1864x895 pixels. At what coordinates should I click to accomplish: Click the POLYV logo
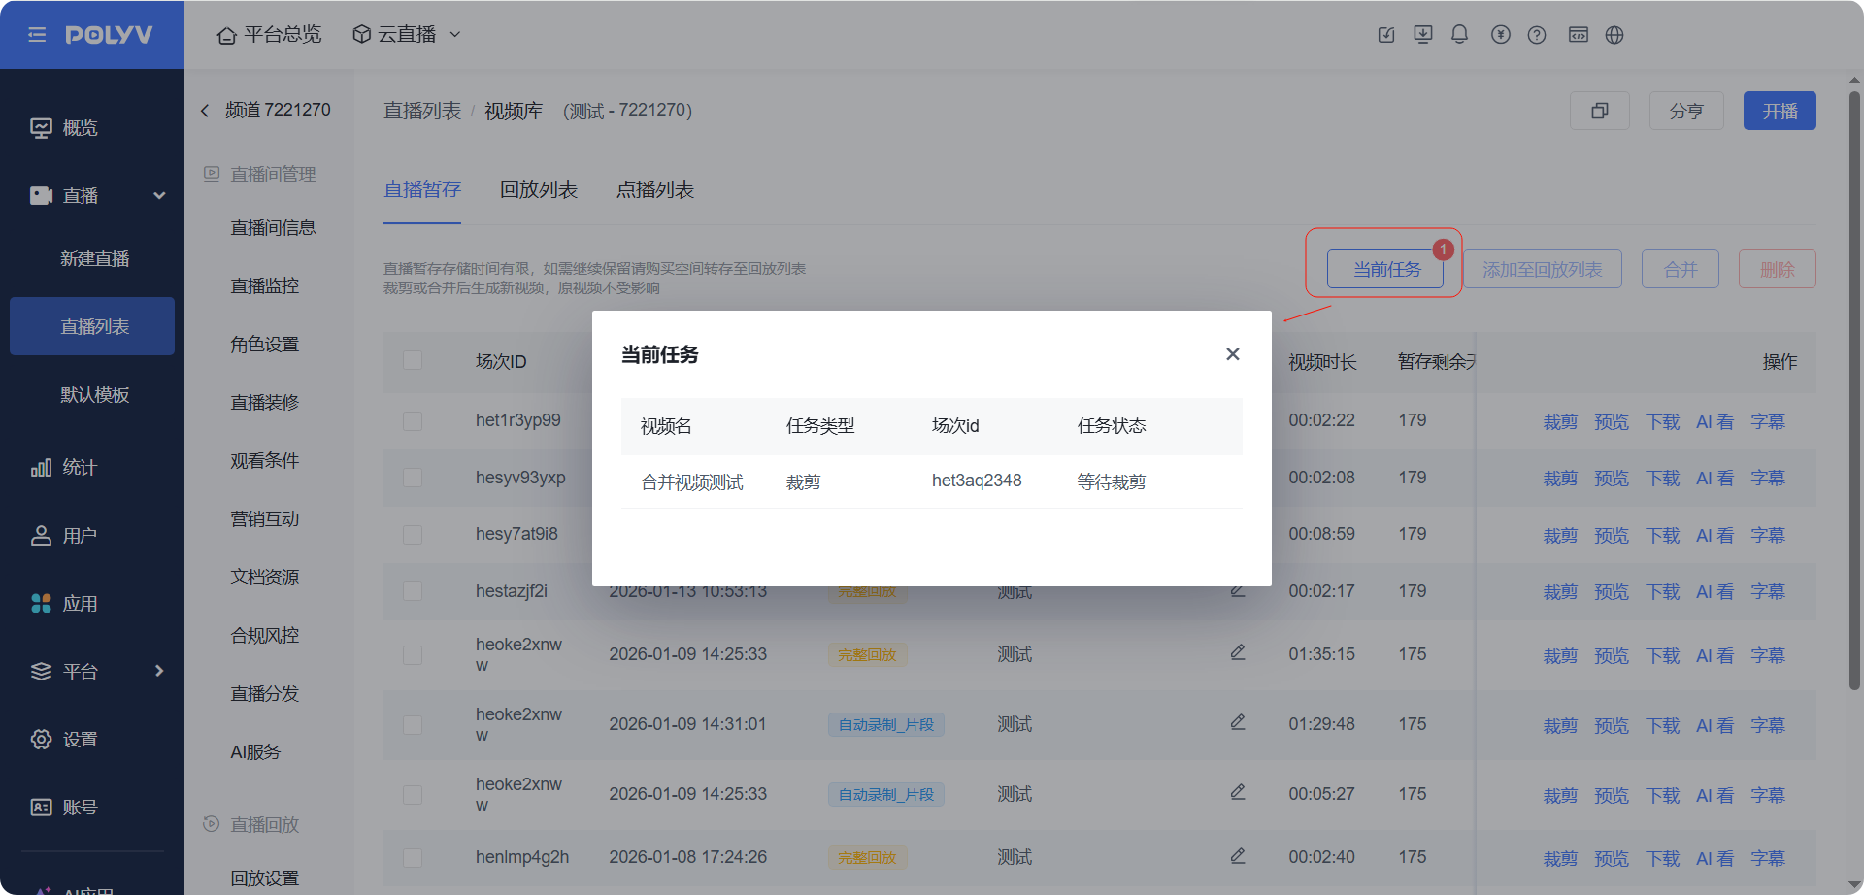point(109,35)
